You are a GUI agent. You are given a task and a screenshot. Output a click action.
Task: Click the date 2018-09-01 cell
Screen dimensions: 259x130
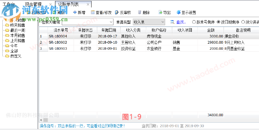pyautogui.click(x=109, y=49)
